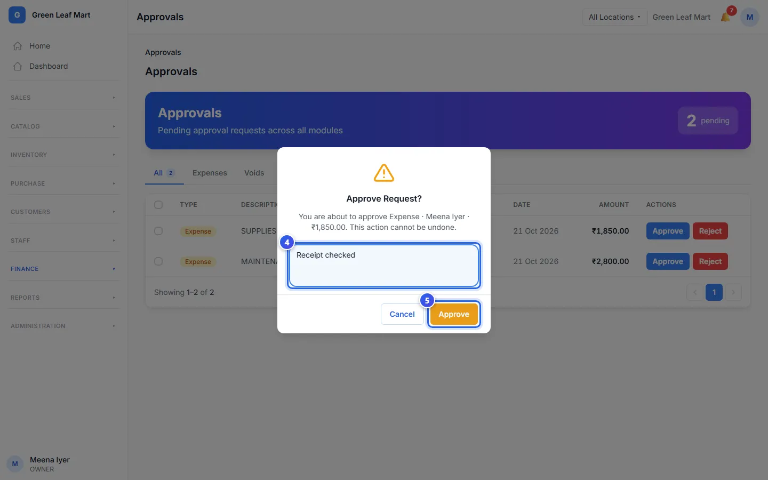Click the Receipt checked note field
The height and width of the screenshot is (480, 768).
[384, 265]
